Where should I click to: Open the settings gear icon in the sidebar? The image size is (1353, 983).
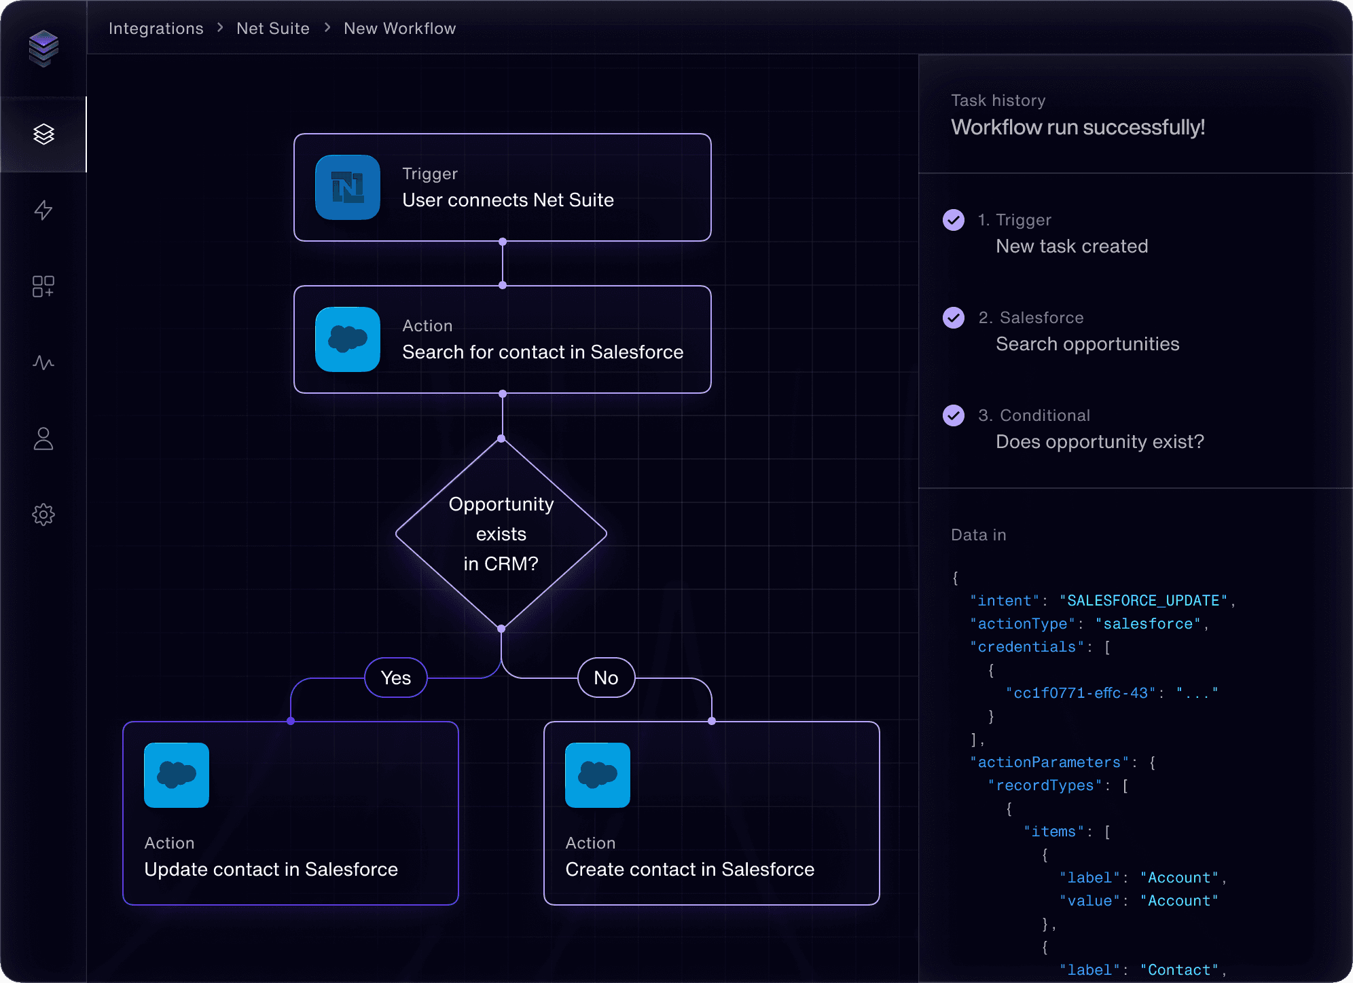pyautogui.click(x=43, y=515)
